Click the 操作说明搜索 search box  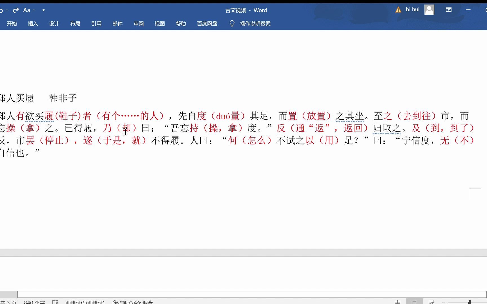(255, 24)
